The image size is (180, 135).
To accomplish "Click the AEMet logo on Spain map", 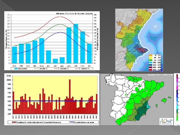I will tap(166, 121).
